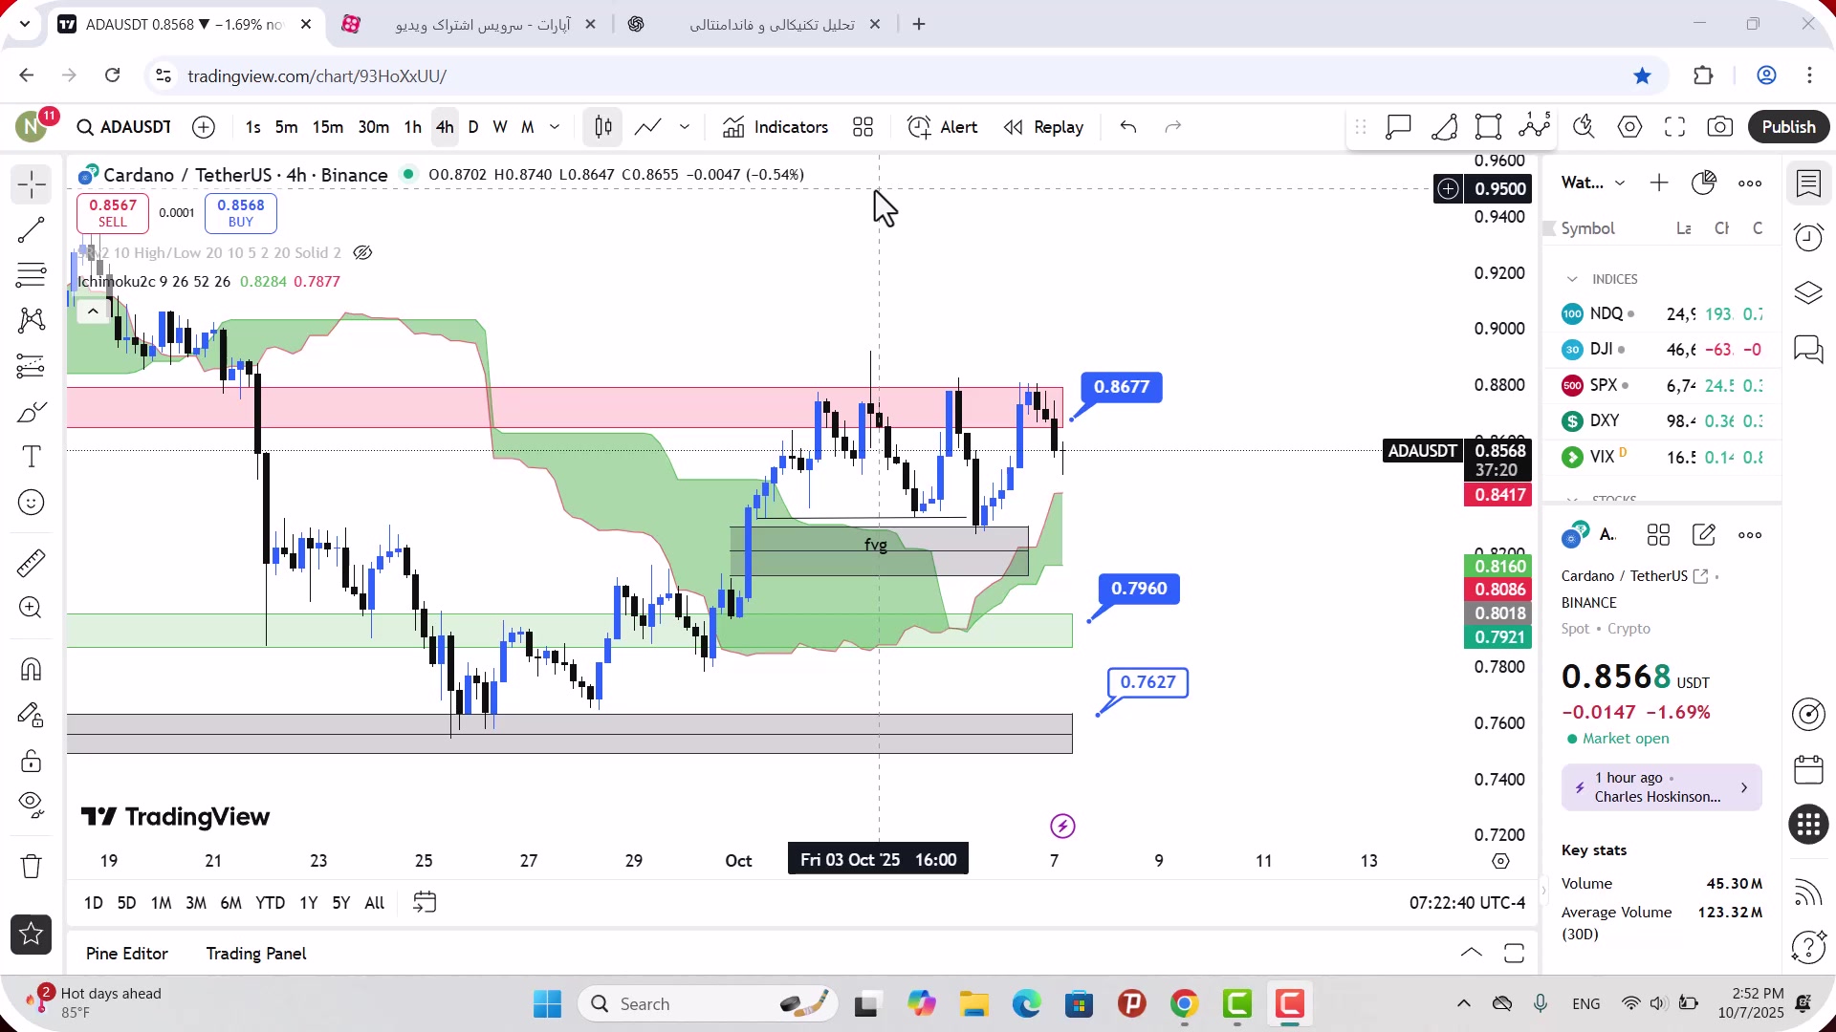The image size is (1836, 1032).
Task: Select the text annotation tool
Action: click(x=32, y=457)
